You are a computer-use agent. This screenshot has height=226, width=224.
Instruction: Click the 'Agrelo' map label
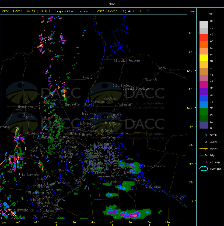[66, 161]
